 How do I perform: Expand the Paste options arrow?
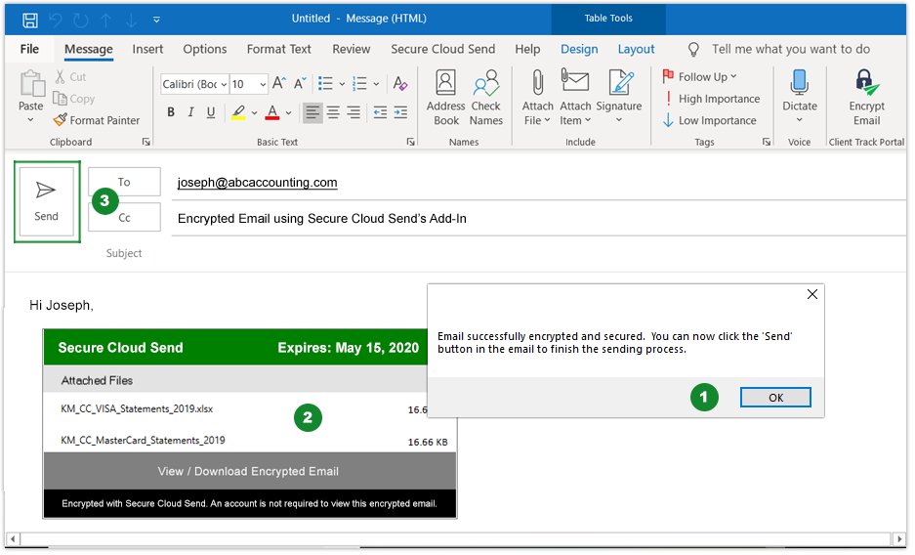pos(30,119)
